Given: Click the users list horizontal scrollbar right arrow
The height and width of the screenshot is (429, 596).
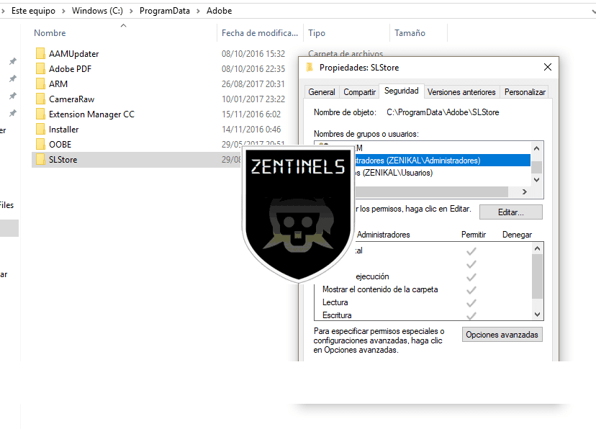Looking at the screenshot, I should (524, 192).
